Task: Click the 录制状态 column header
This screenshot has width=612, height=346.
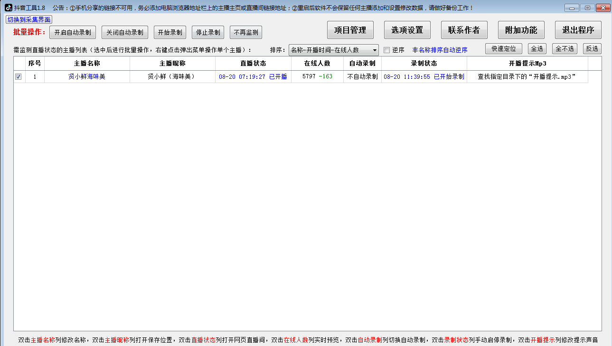Action: 424,63
